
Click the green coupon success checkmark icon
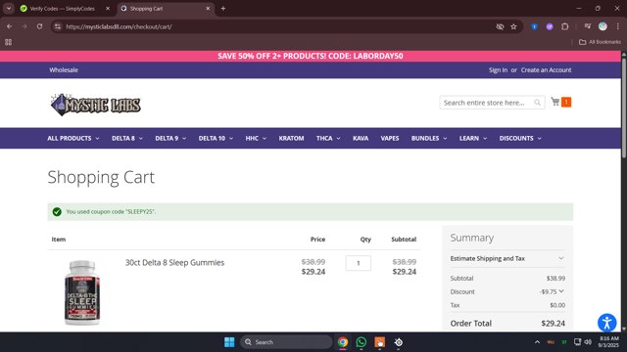[57, 211]
